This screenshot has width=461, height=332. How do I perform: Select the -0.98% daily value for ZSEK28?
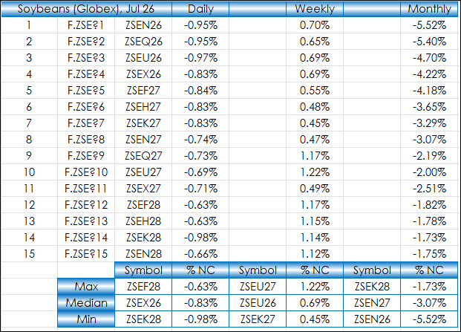200,238
